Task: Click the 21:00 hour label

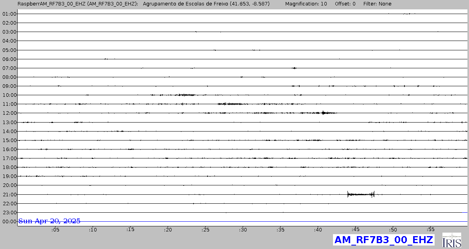Action: coord(9,194)
